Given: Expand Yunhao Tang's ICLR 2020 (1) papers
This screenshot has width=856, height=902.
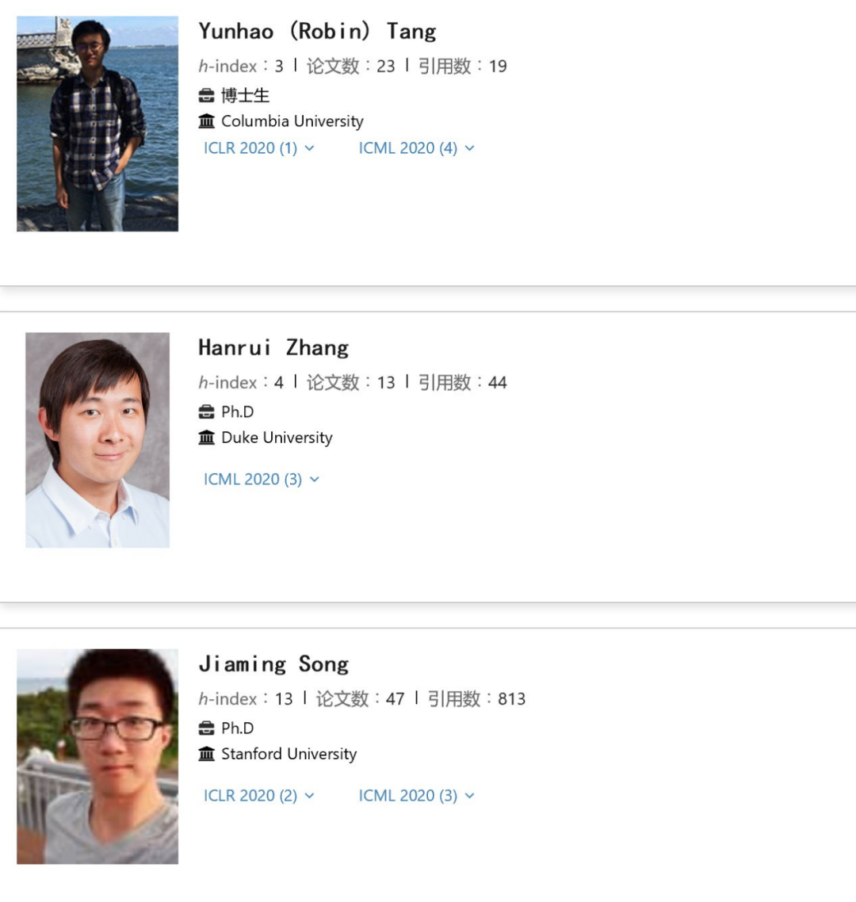Looking at the screenshot, I should click(x=258, y=148).
